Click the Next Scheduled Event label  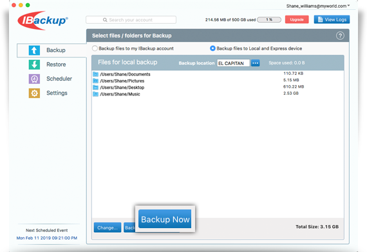[x=47, y=231]
